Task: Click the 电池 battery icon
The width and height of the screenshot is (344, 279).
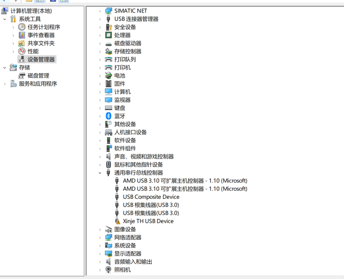Action: pos(109,76)
